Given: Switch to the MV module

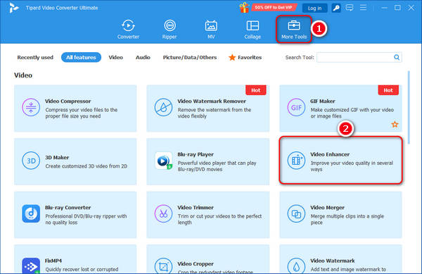Looking at the screenshot, I should (211, 29).
